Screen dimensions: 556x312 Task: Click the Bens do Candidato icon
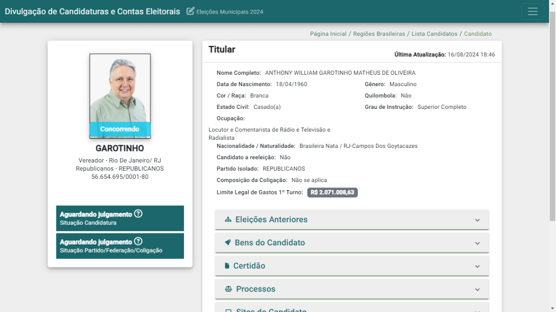pos(228,243)
